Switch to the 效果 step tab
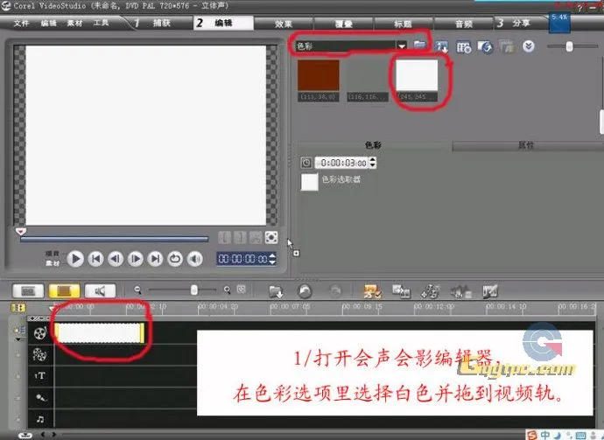 284,24
